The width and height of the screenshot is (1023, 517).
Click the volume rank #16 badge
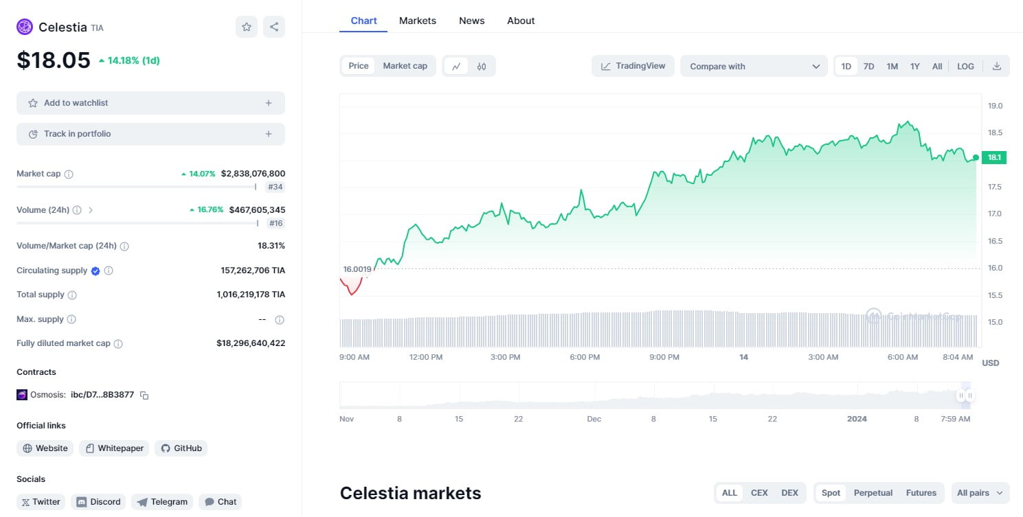(x=276, y=223)
